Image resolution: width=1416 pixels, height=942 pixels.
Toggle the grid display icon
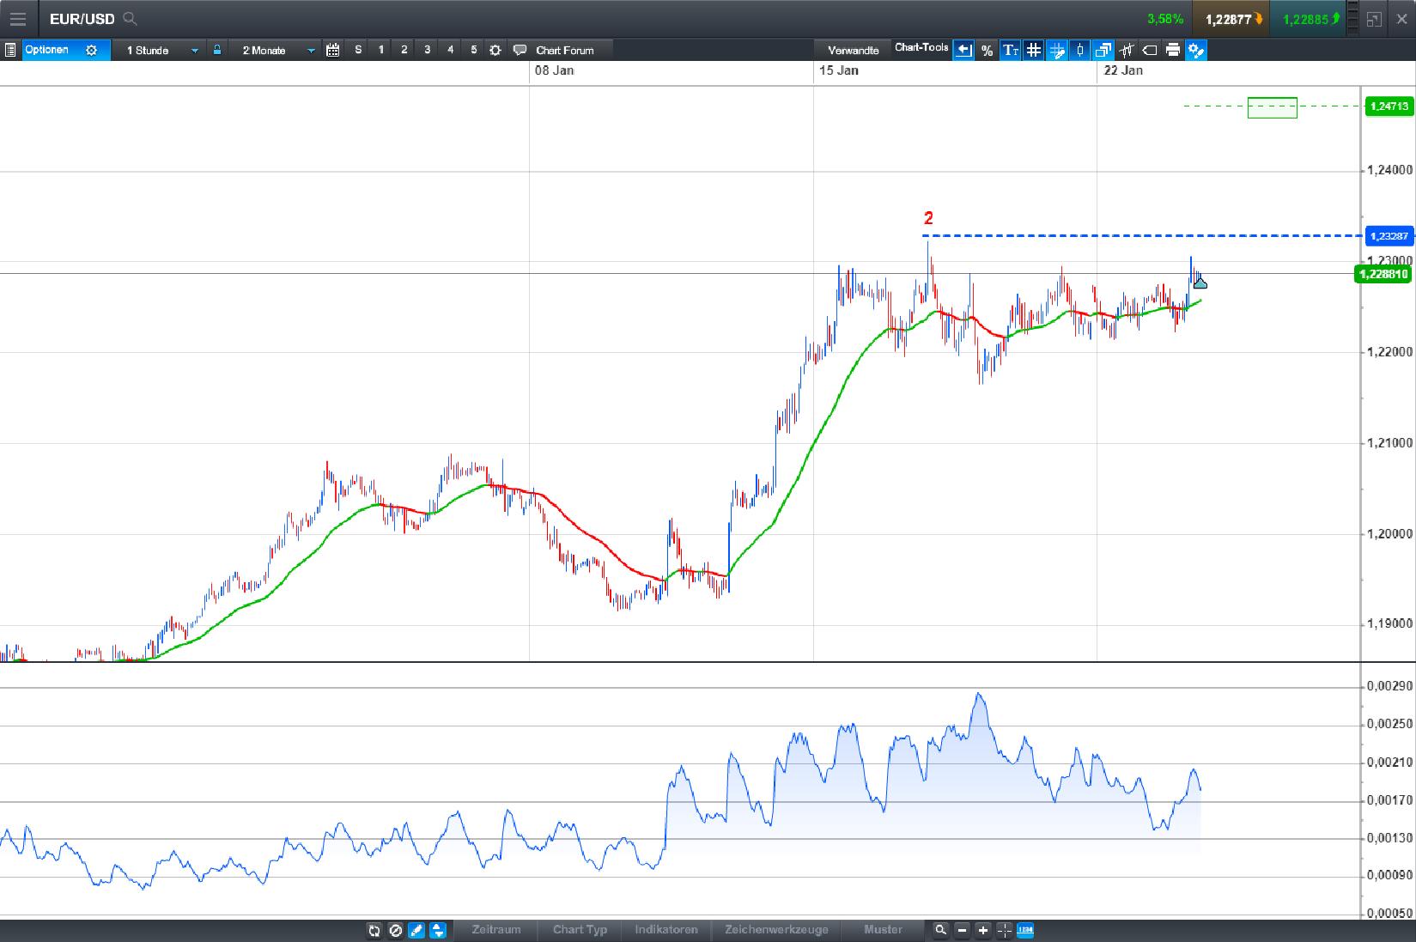1032,51
